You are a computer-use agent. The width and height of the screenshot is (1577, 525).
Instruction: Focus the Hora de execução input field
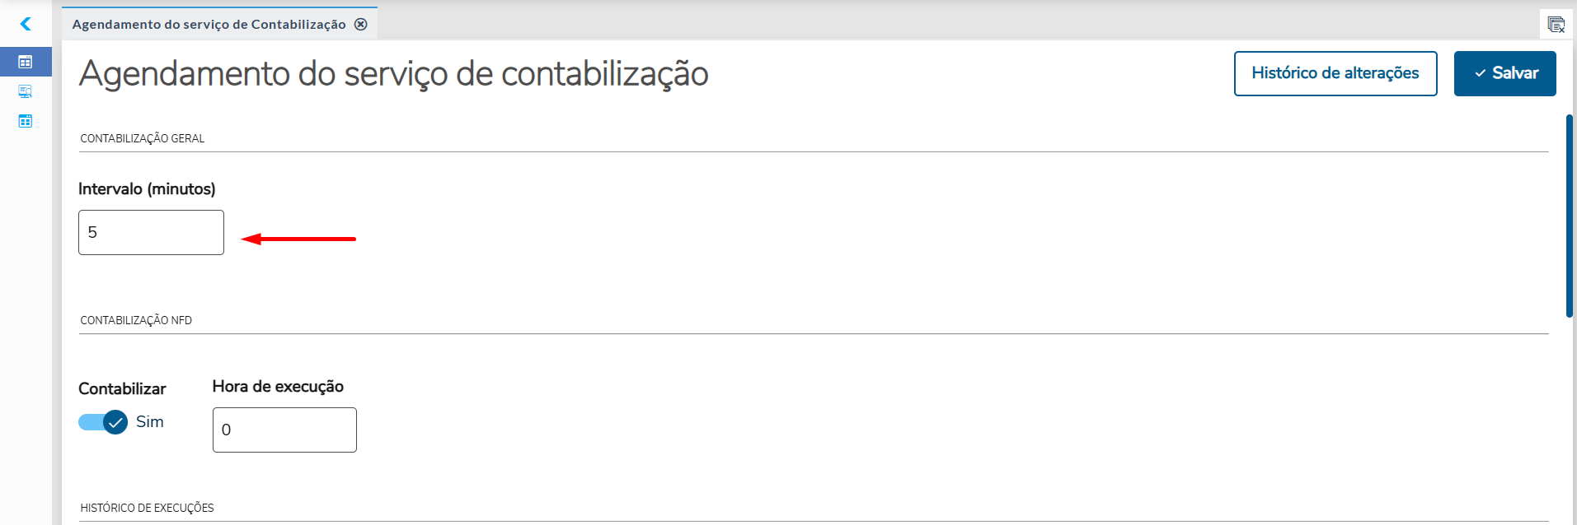(284, 430)
